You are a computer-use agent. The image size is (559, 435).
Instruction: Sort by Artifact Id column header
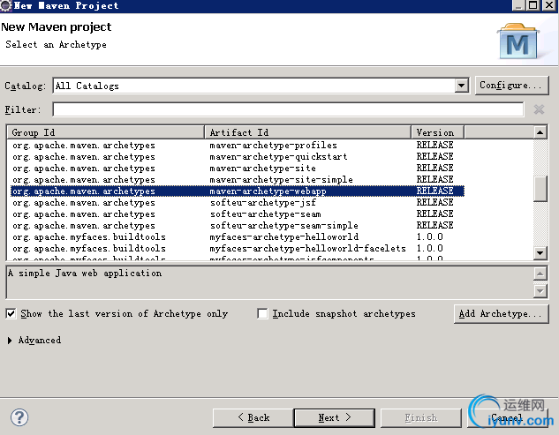pyautogui.click(x=307, y=132)
